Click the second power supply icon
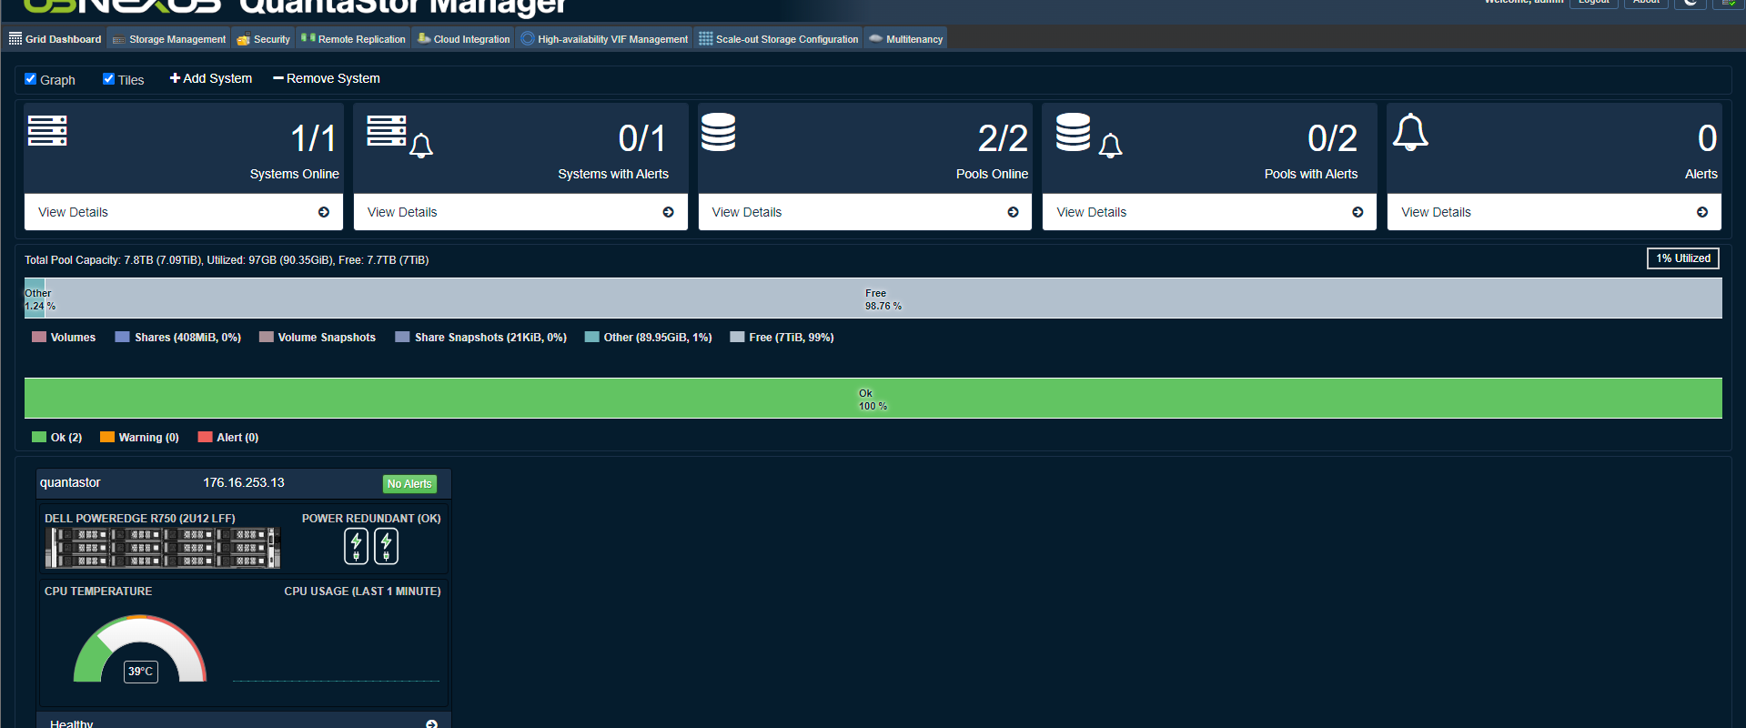The height and width of the screenshot is (728, 1746). [x=387, y=546]
